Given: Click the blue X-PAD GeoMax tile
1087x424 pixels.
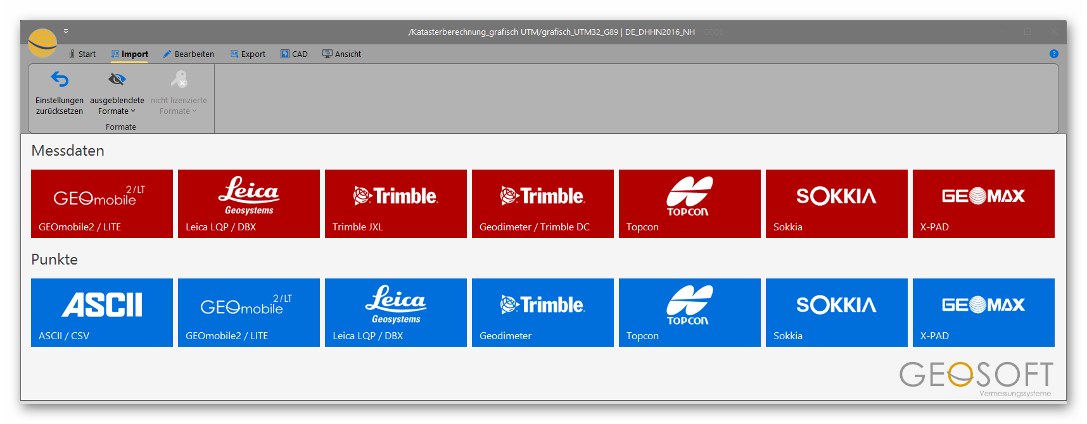Looking at the screenshot, I should tap(983, 313).
